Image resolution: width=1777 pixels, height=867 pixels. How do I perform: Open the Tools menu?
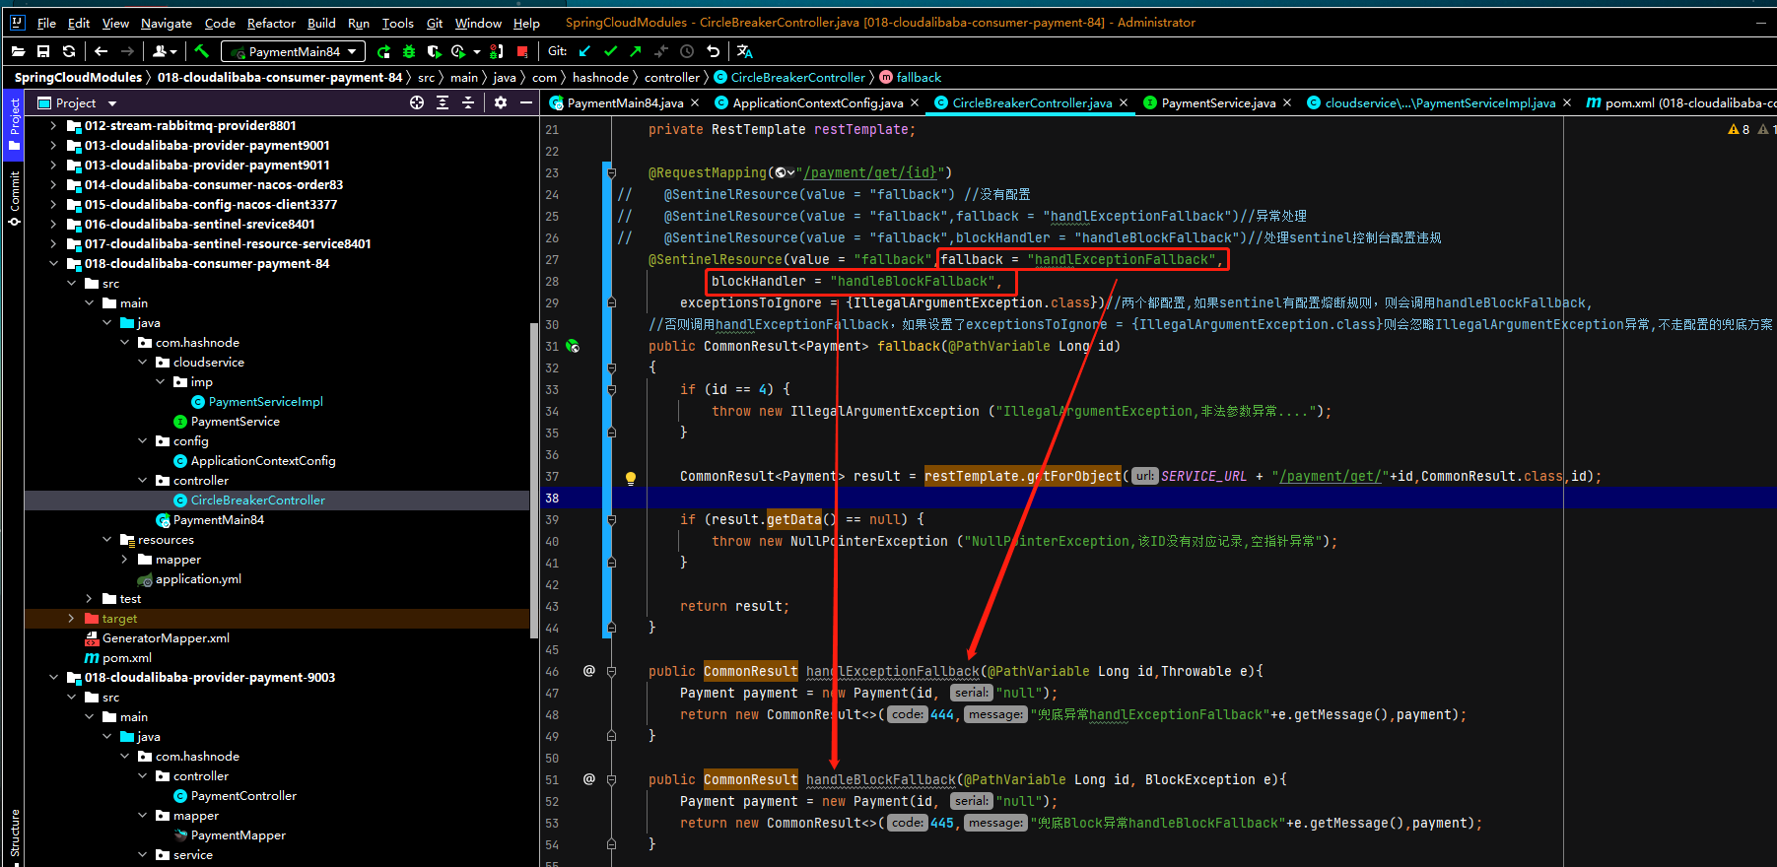click(397, 23)
